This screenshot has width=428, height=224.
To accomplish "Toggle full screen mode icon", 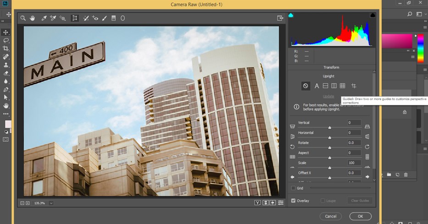I will tap(280, 18).
